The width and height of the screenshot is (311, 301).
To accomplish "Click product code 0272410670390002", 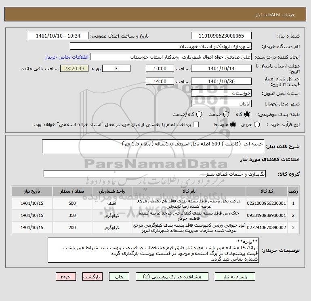I will [x=267, y=227].
